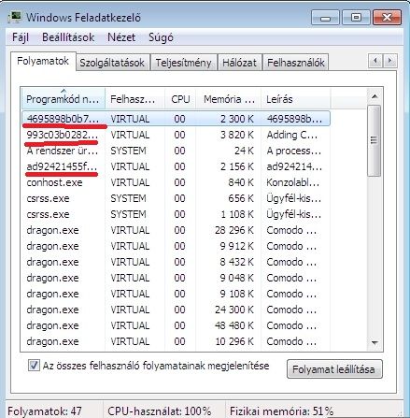Open the Súgó menu
410x418 pixels.
pyautogui.click(x=161, y=37)
